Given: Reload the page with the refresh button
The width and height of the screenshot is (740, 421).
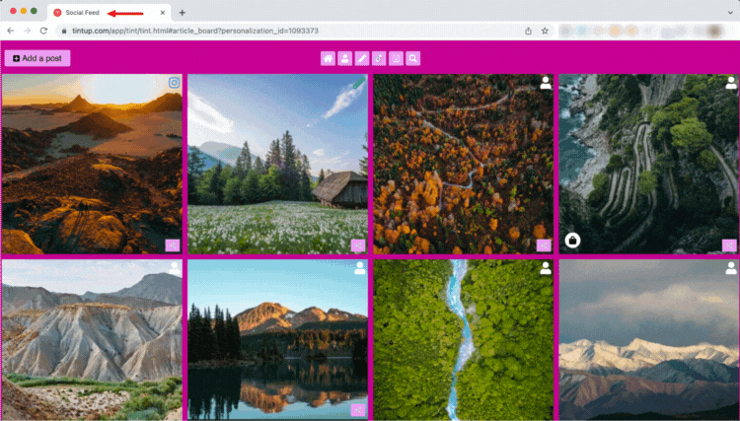Looking at the screenshot, I should (x=43, y=31).
